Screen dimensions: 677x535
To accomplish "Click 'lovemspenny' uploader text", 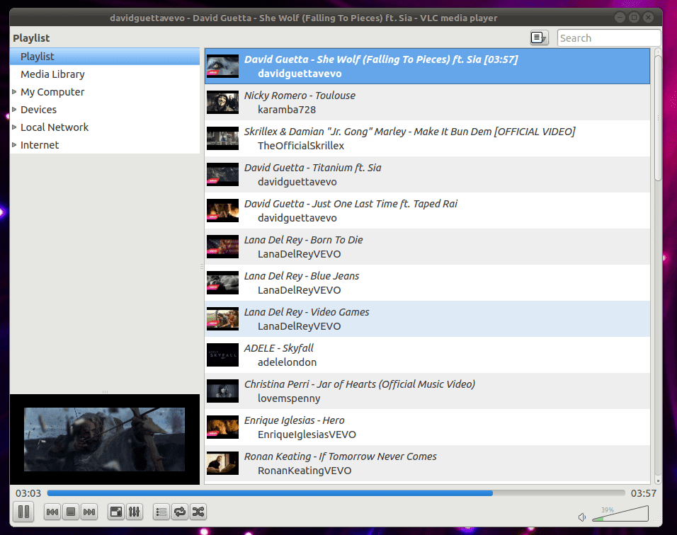I will pyautogui.click(x=289, y=398).
